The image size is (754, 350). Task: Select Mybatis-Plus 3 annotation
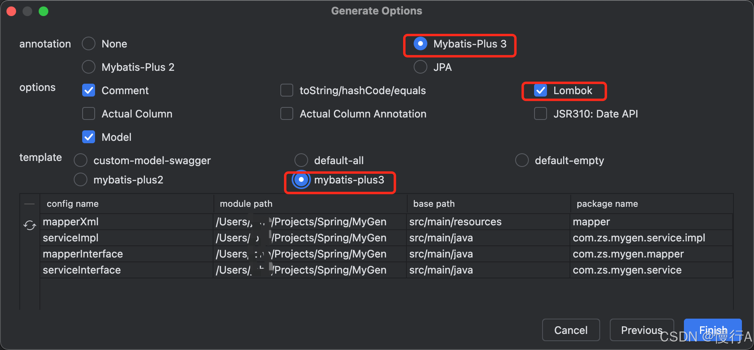(x=420, y=44)
